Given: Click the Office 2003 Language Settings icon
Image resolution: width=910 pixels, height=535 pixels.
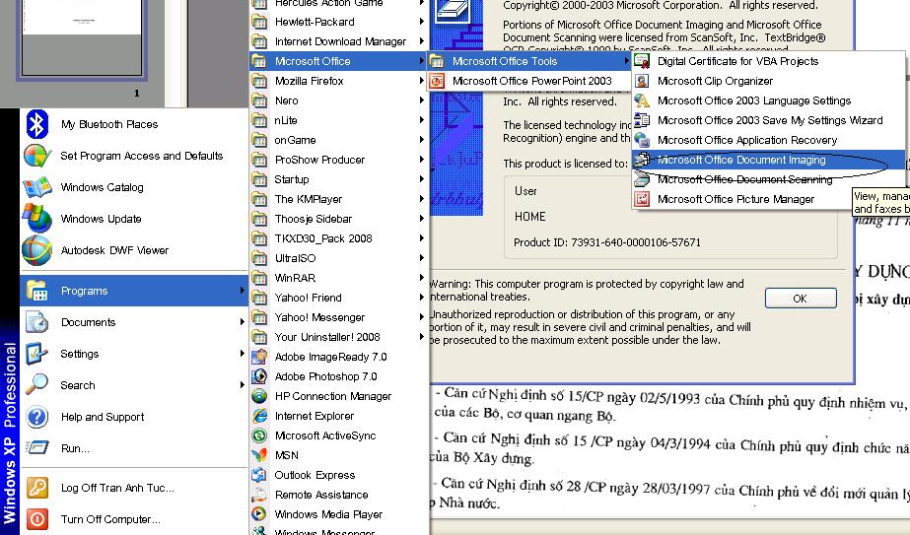Looking at the screenshot, I should click(642, 100).
